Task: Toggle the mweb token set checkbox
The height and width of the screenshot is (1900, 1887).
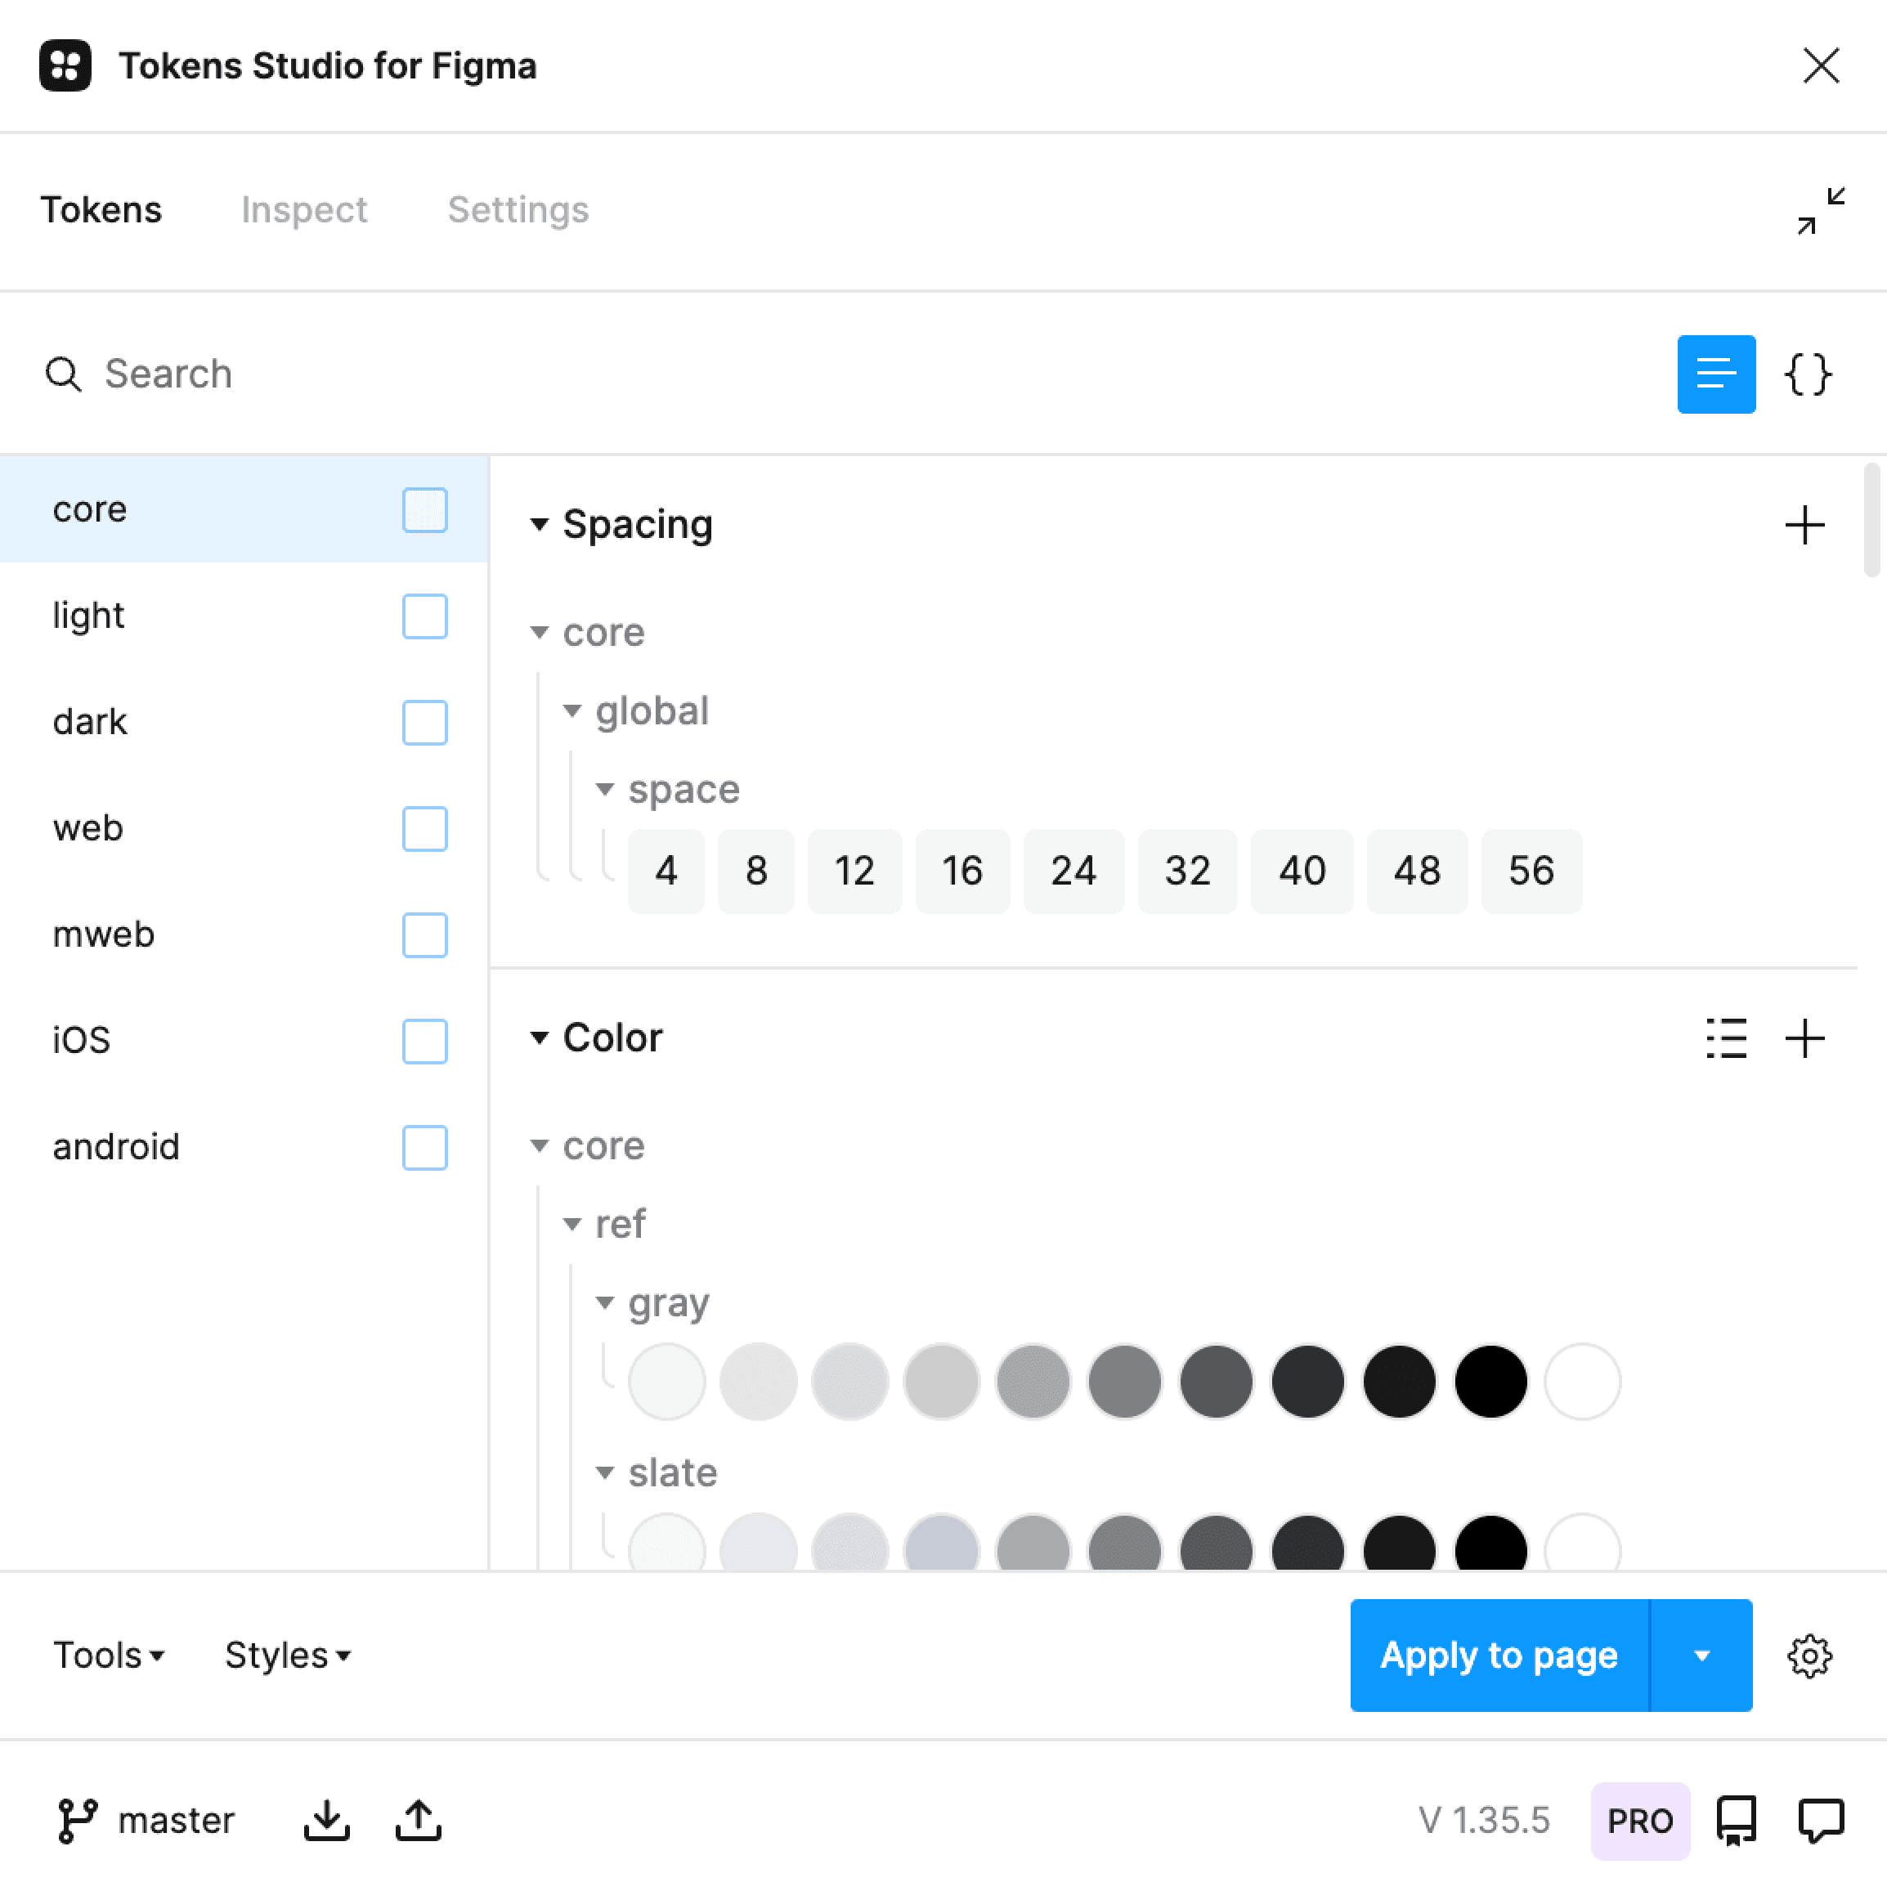Action: (x=425, y=935)
